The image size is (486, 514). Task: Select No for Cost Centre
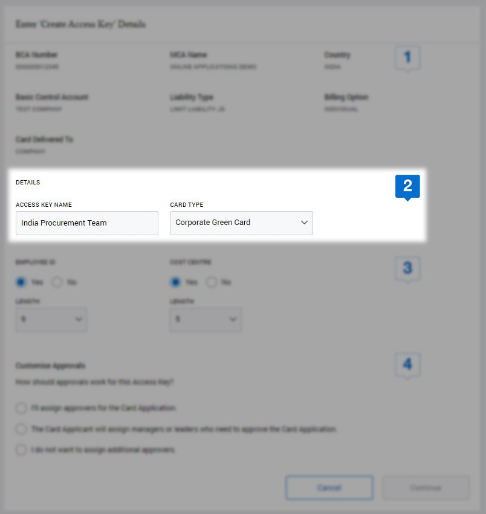pyautogui.click(x=212, y=282)
